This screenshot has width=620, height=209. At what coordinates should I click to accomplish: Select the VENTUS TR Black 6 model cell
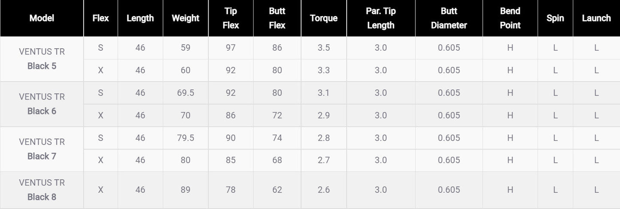coord(42,104)
